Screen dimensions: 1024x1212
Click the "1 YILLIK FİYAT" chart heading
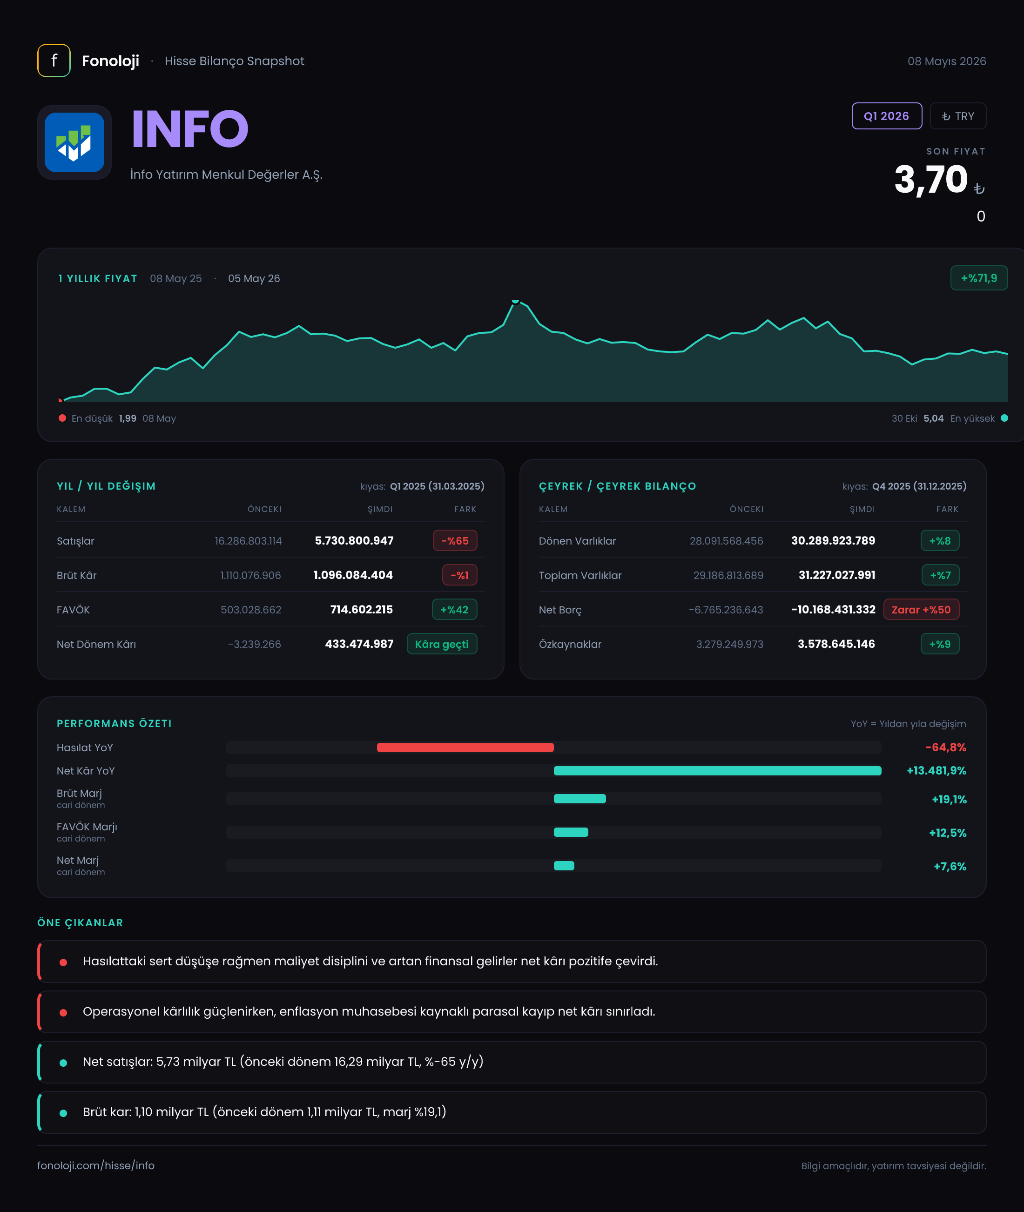pos(98,279)
